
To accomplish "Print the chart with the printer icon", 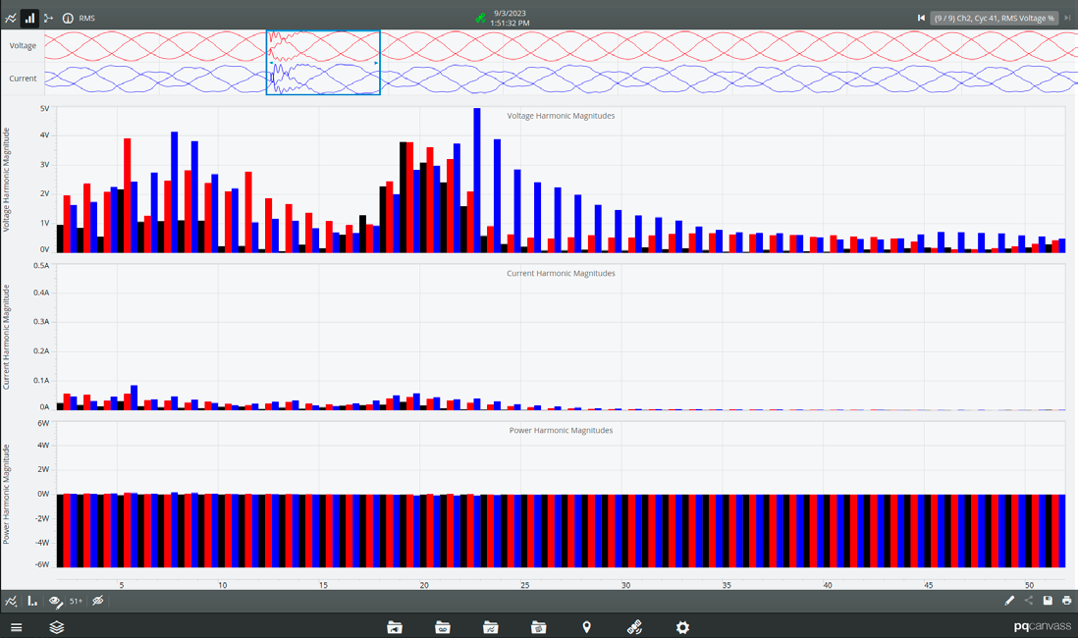I will 1066,601.
